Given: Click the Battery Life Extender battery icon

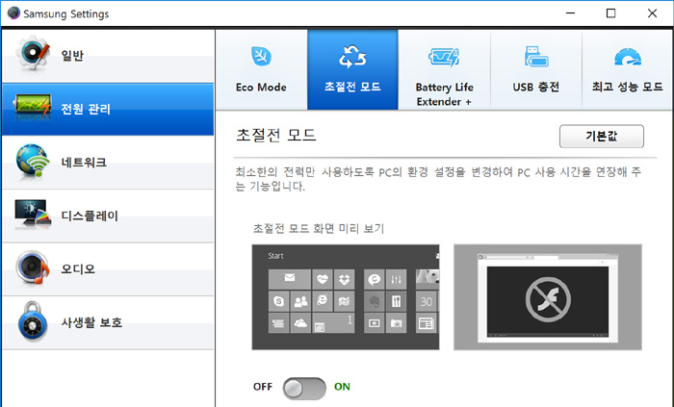Looking at the screenshot, I should (444, 57).
